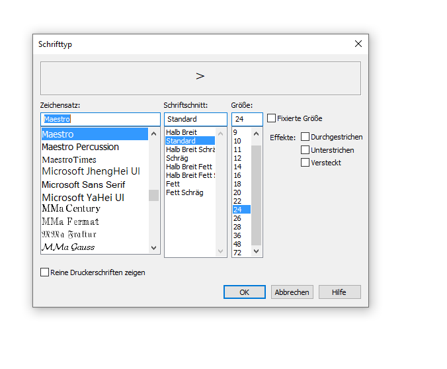Enable the Fixierte Größe checkbox
Image resolution: width=447 pixels, height=369 pixels.
pyautogui.click(x=271, y=118)
